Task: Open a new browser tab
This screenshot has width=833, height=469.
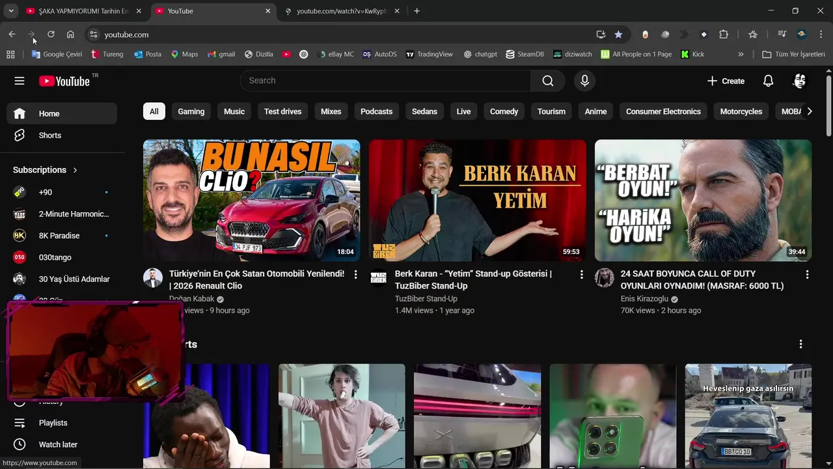Action: (x=416, y=11)
